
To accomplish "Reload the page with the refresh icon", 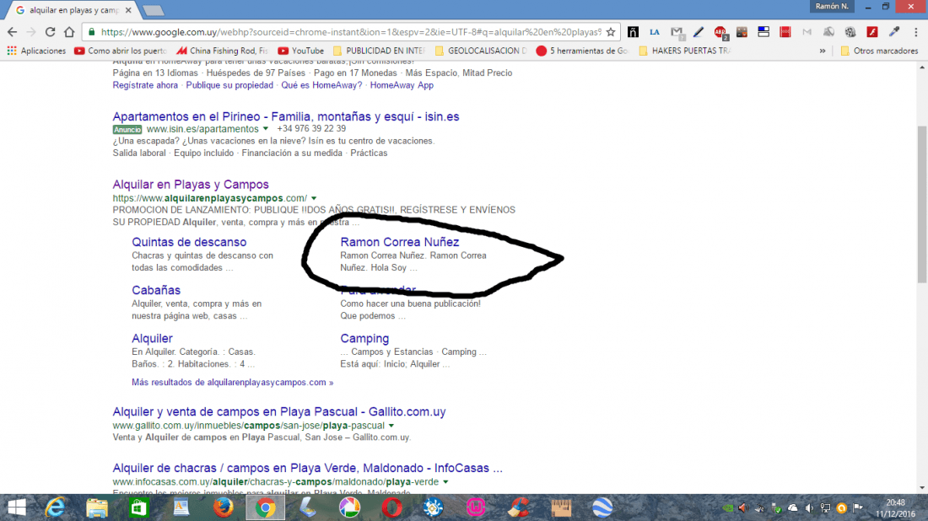I will pyautogui.click(x=51, y=32).
